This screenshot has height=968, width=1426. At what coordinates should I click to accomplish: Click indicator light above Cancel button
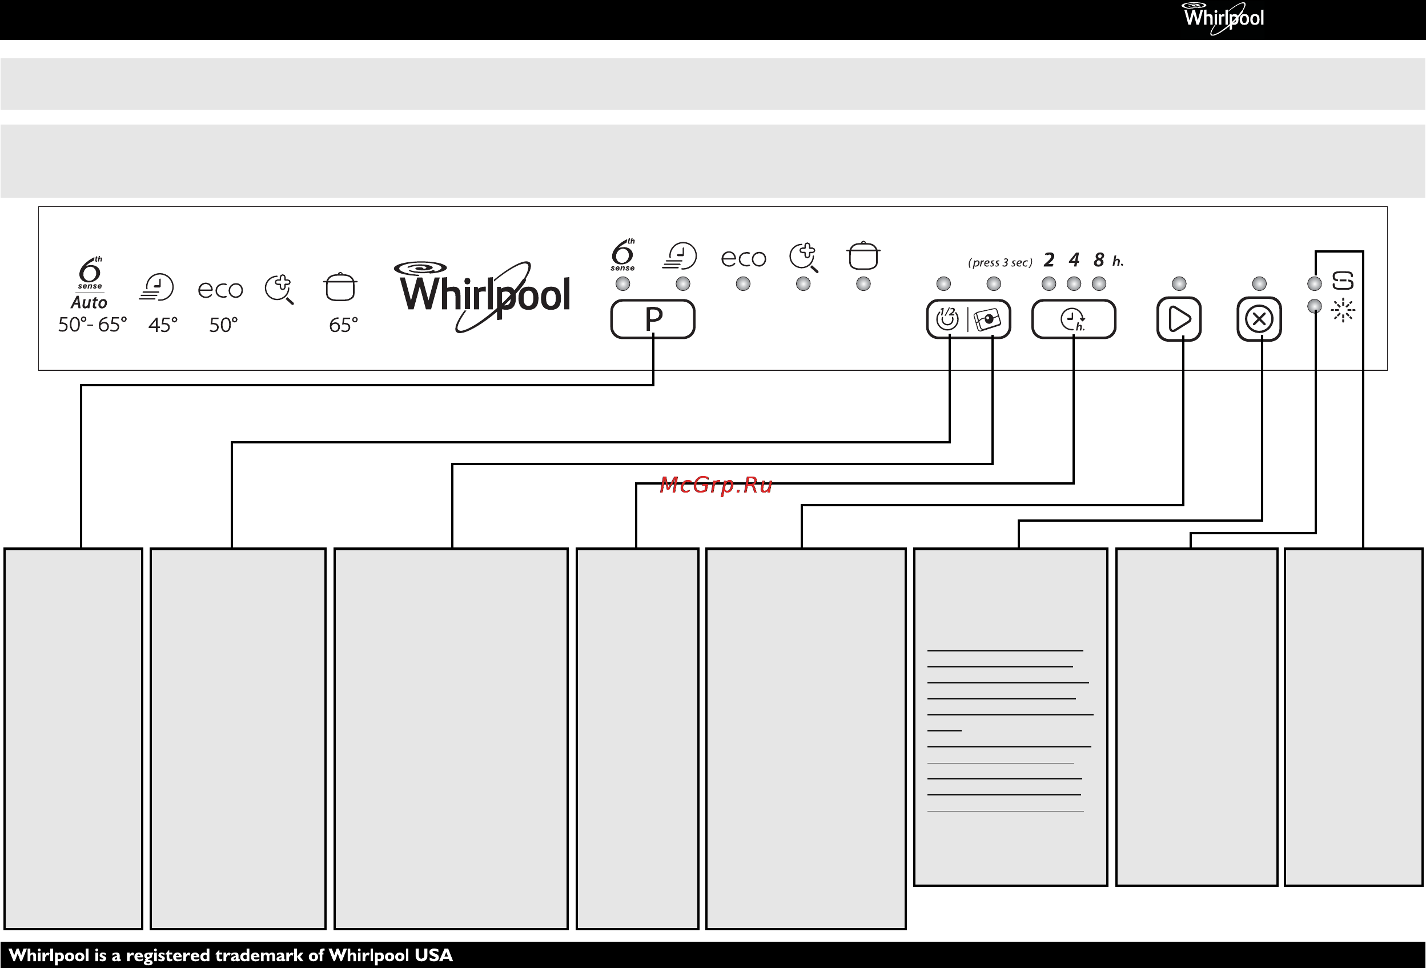pyautogui.click(x=1259, y=283)
